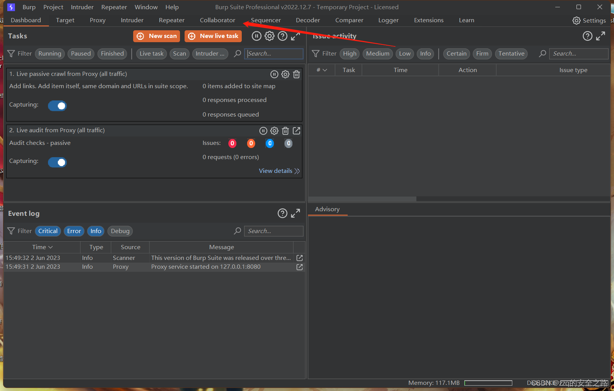The image size is (614, 391).
Task: Open Scanner event message details icon
Action: coord(300,258)
